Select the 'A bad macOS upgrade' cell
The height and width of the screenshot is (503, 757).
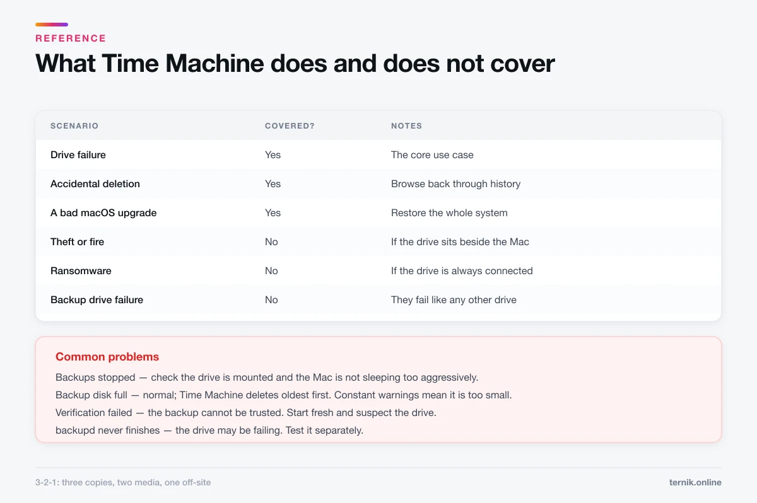point(103,213)
